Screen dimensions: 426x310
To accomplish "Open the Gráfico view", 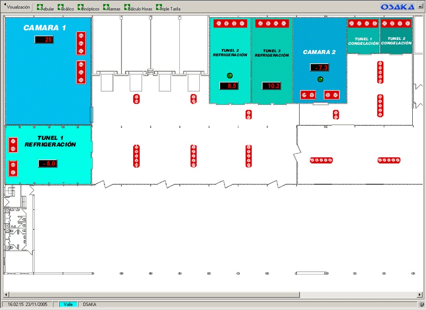I will click(66, 8).
